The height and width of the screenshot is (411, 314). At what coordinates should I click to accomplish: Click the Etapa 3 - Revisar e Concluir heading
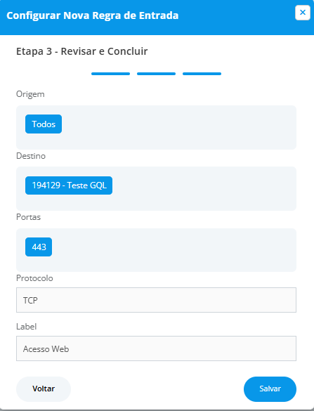pos(81,51)
